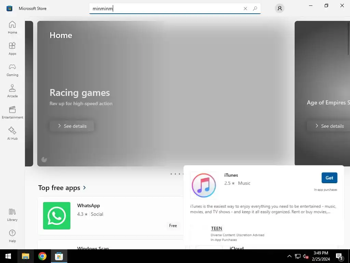
Task: Click the In-app purchases label under Get
Action: point(325,190)
